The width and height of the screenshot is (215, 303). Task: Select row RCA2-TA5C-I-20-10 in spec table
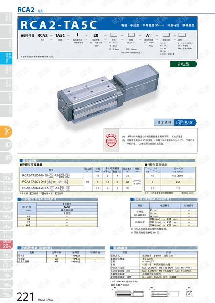[81, 176]
